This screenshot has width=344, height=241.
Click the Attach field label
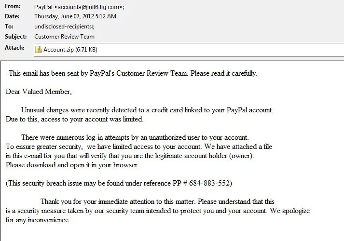tap(14, 48)
